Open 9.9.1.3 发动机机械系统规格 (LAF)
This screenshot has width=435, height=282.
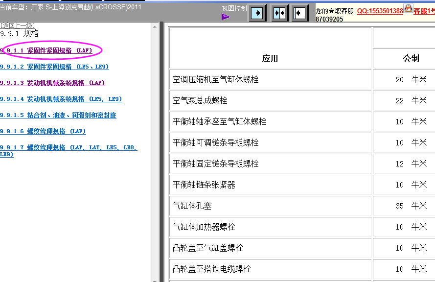point(52,83)
